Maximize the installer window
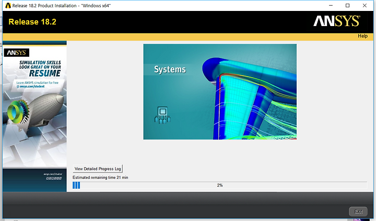 [347, 6]
